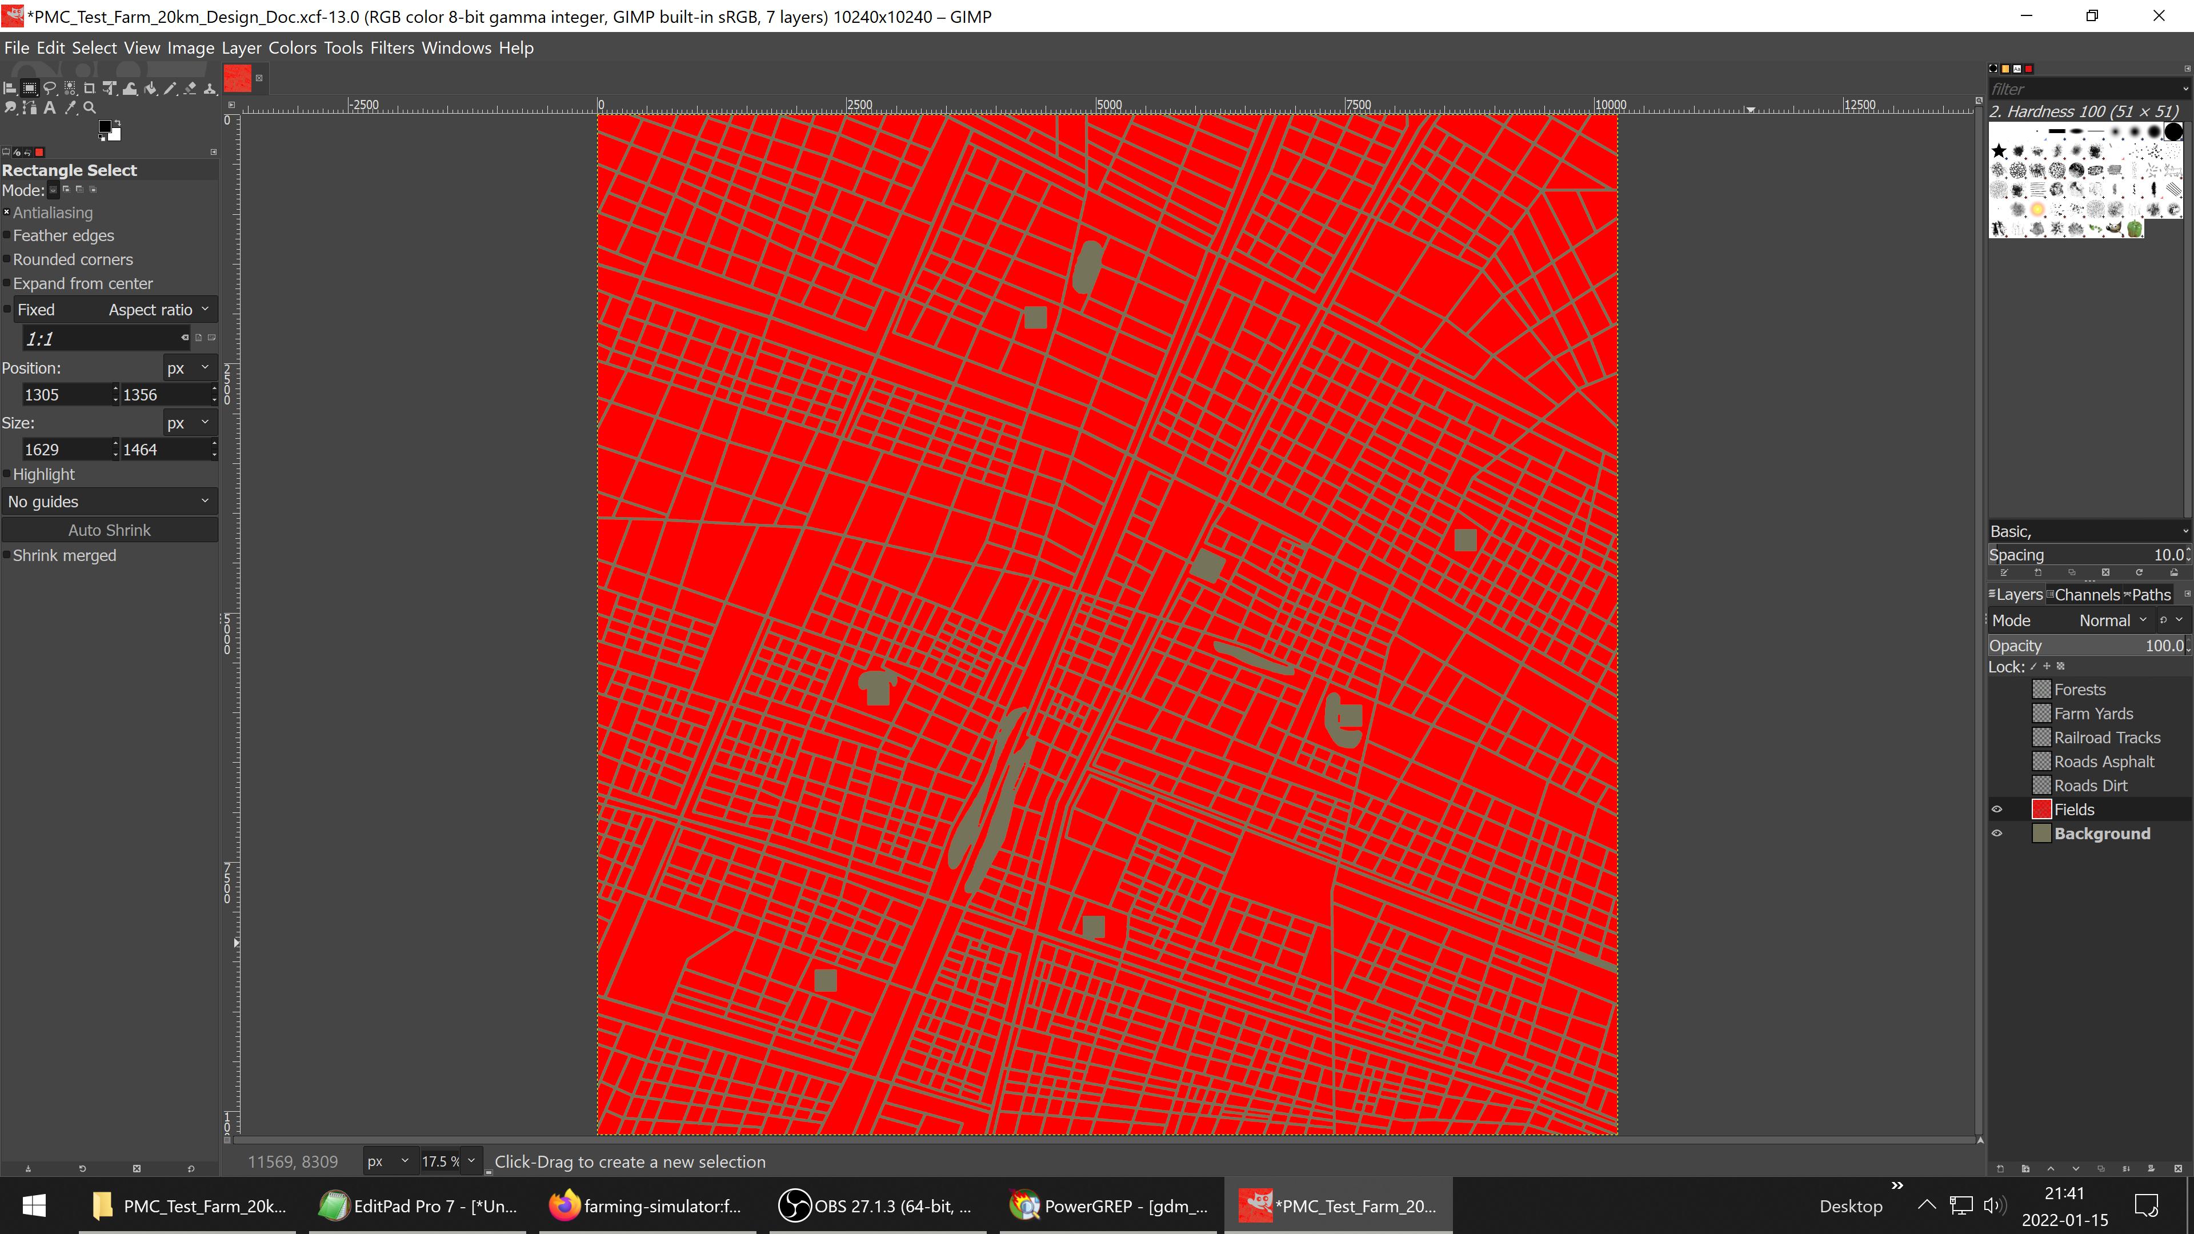Swap foreground and background colors

(118, 123)
